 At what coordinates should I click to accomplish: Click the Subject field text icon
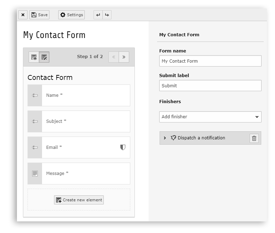click(x=35, y=121)
